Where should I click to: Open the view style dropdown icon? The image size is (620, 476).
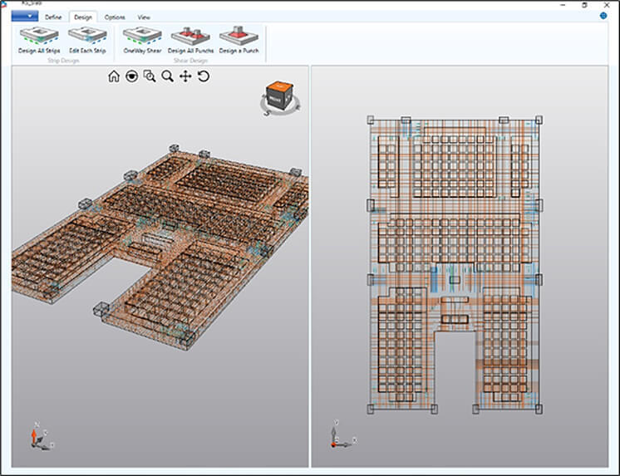(131, 76)
